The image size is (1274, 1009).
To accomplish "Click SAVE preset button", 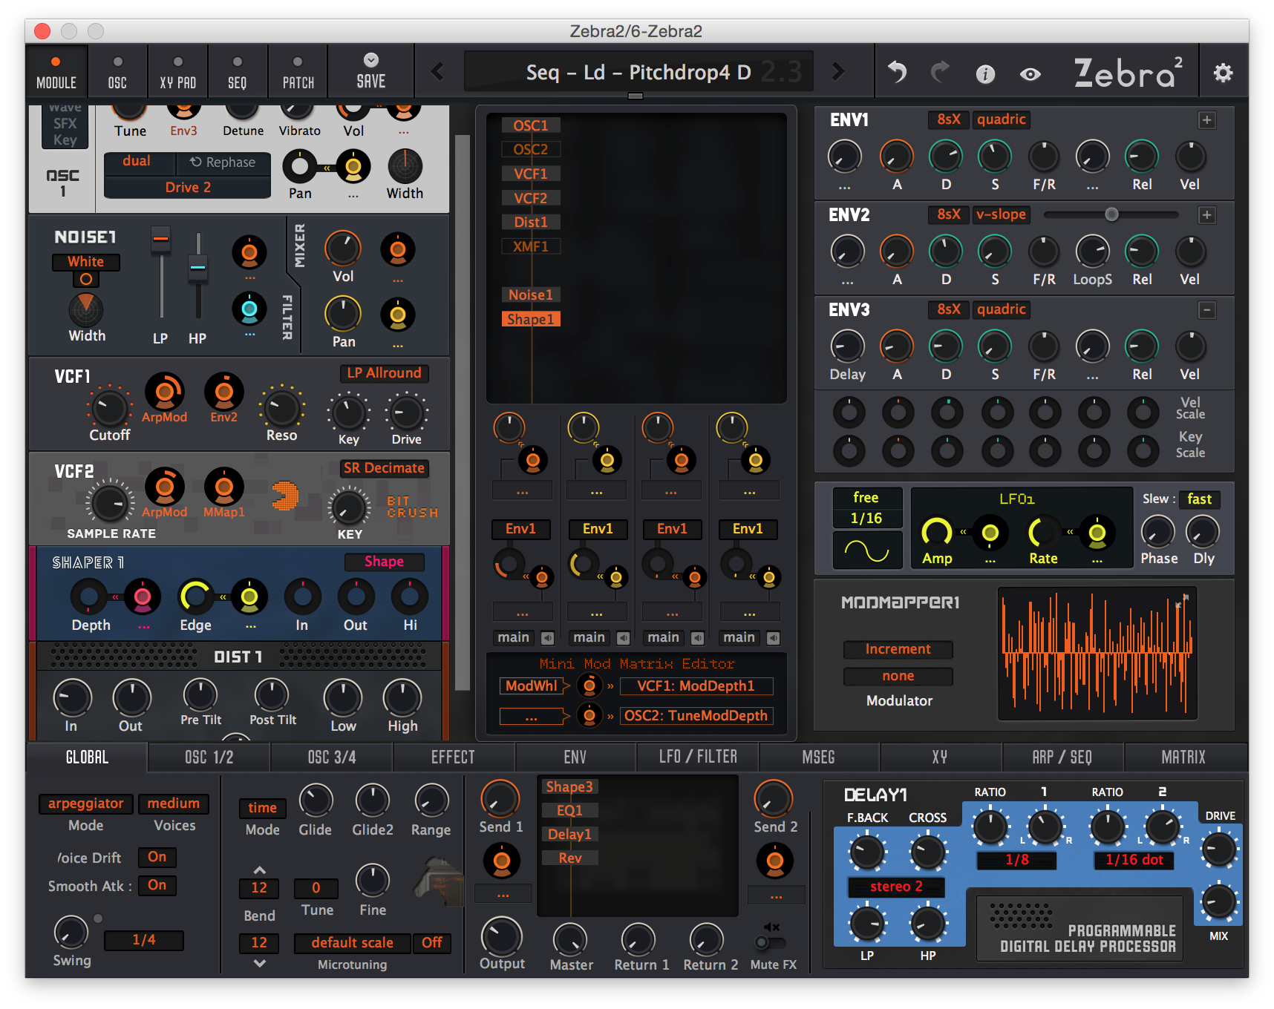I will pyautogui.click(x=370, y=71).
